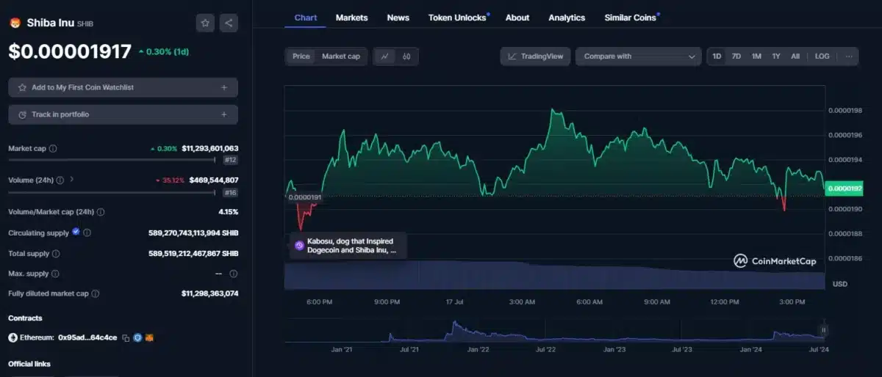Open the Analytics tab
Image resolution: width=882 pixels, height=377 pixels.
click(567, 18)
